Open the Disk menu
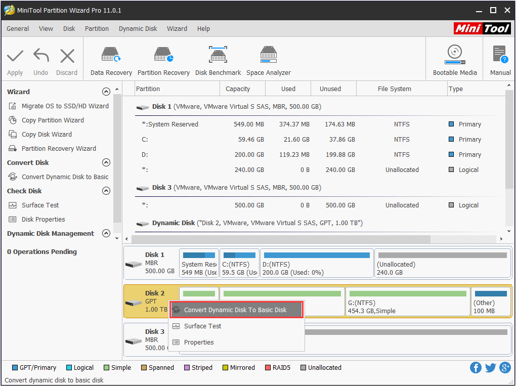 tap(69, 29)
